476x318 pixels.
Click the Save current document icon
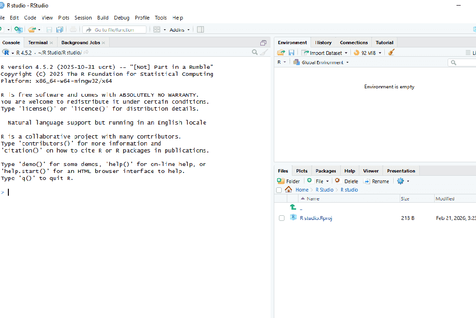coord(49,29)
